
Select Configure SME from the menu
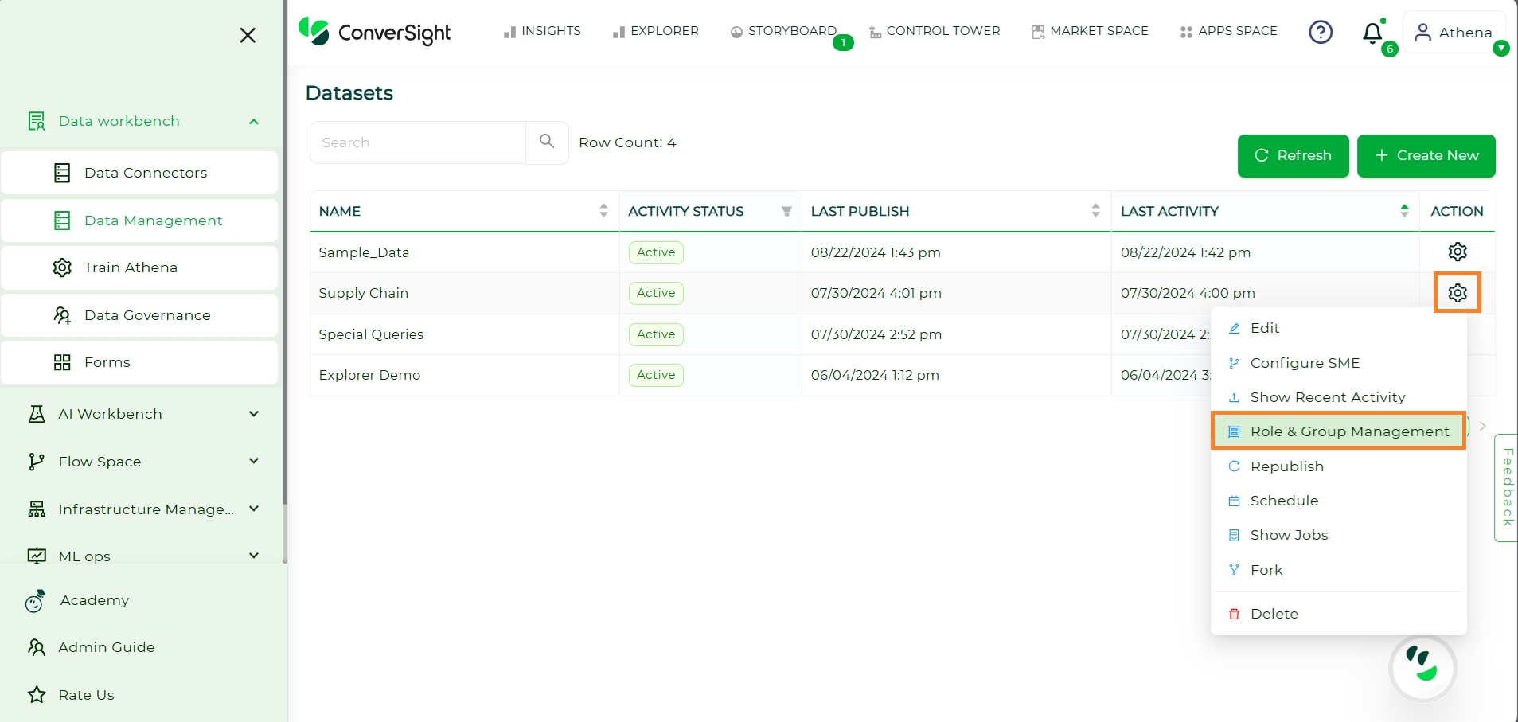[1338, 363]
